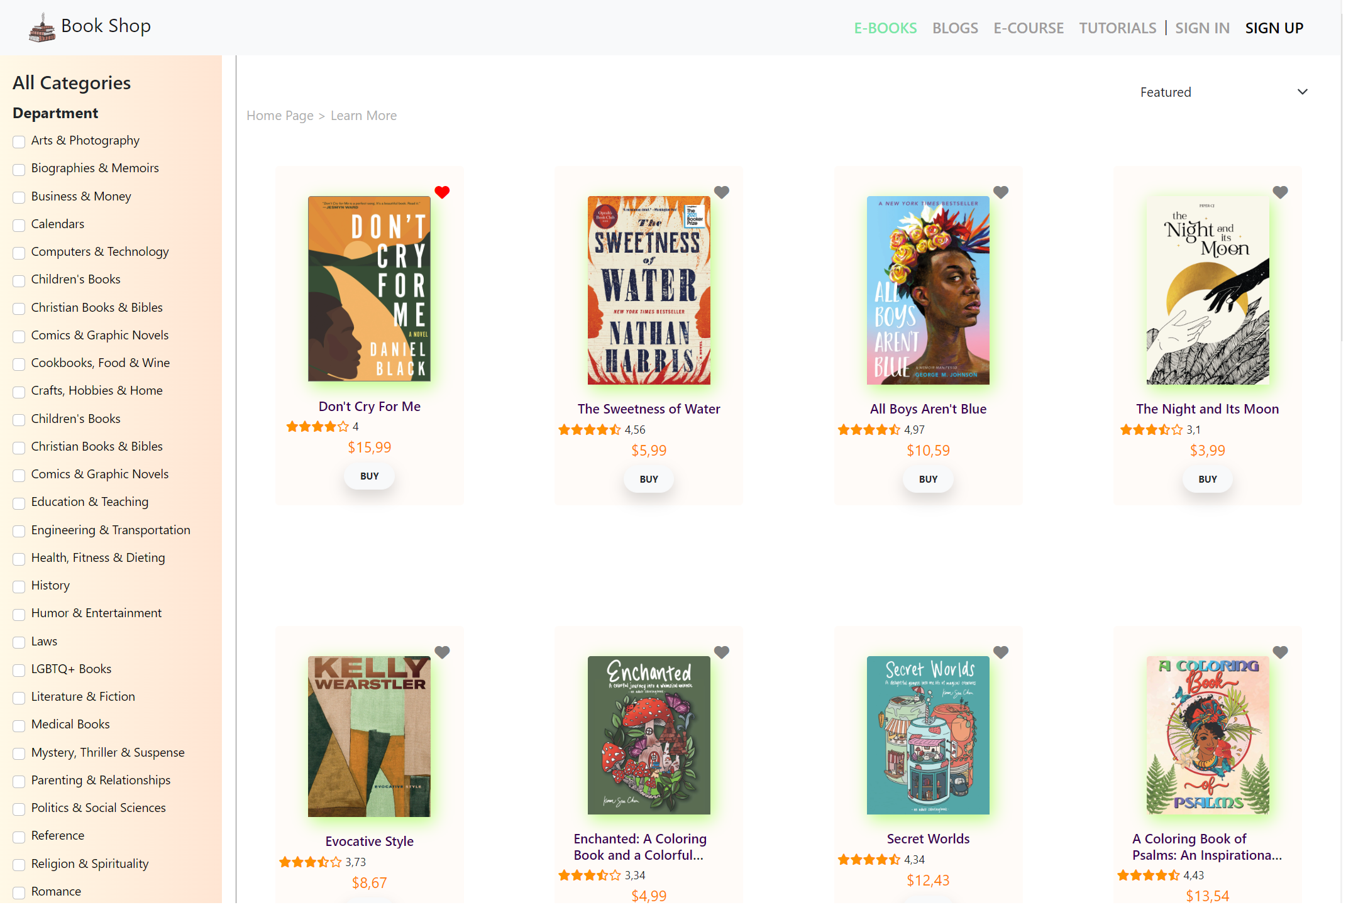Favorite Secret Worlds using heart icon

(1001, 652)
